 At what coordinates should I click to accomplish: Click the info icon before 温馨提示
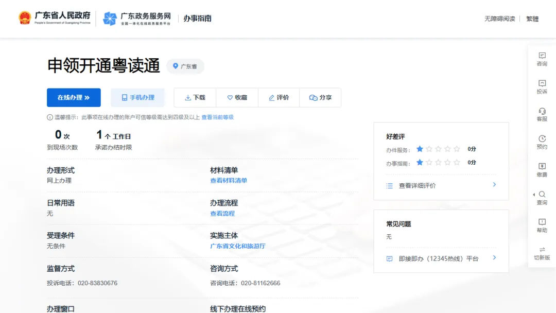[49, 117]
